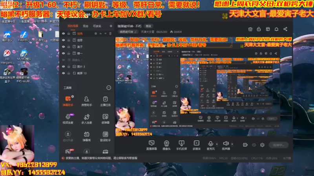Add a 摄像头 camera source
This screenshot has width=314, height=176.
(166, 145)
